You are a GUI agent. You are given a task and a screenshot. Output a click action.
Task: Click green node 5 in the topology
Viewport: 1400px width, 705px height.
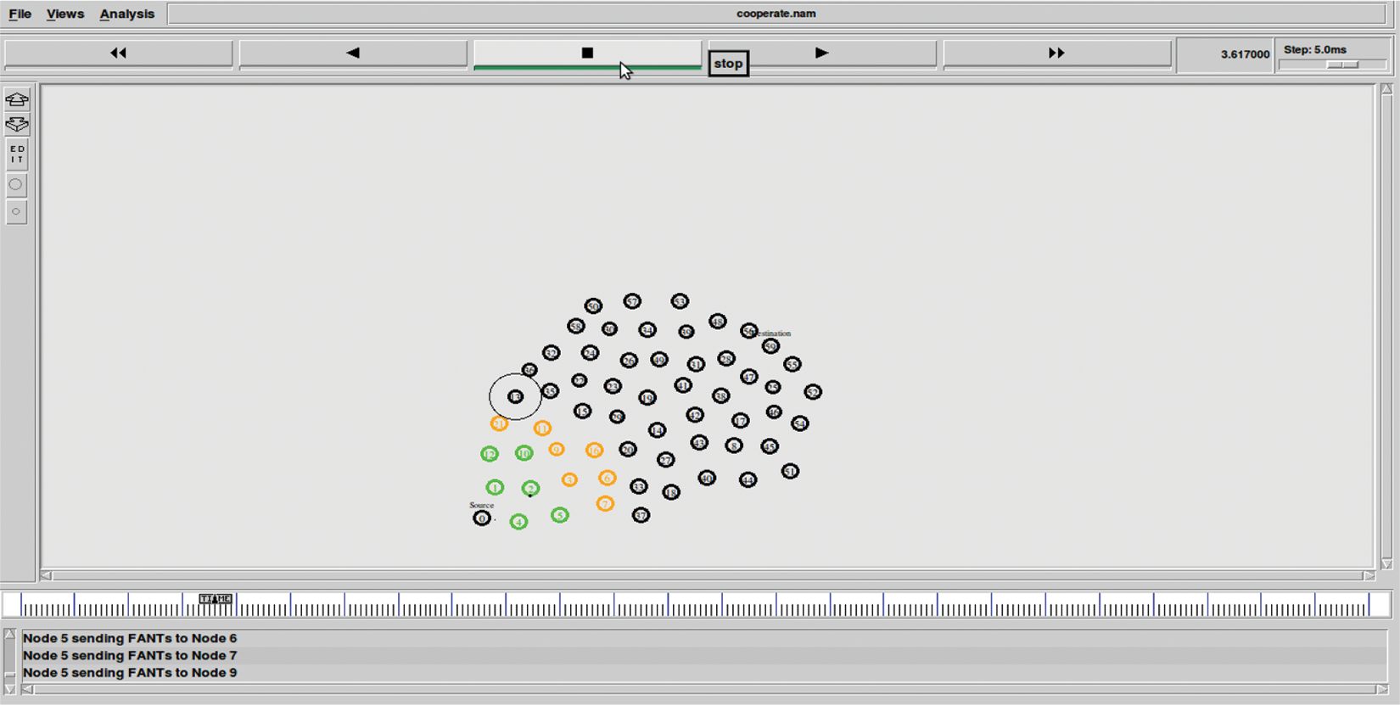click(x=559, y=515)
